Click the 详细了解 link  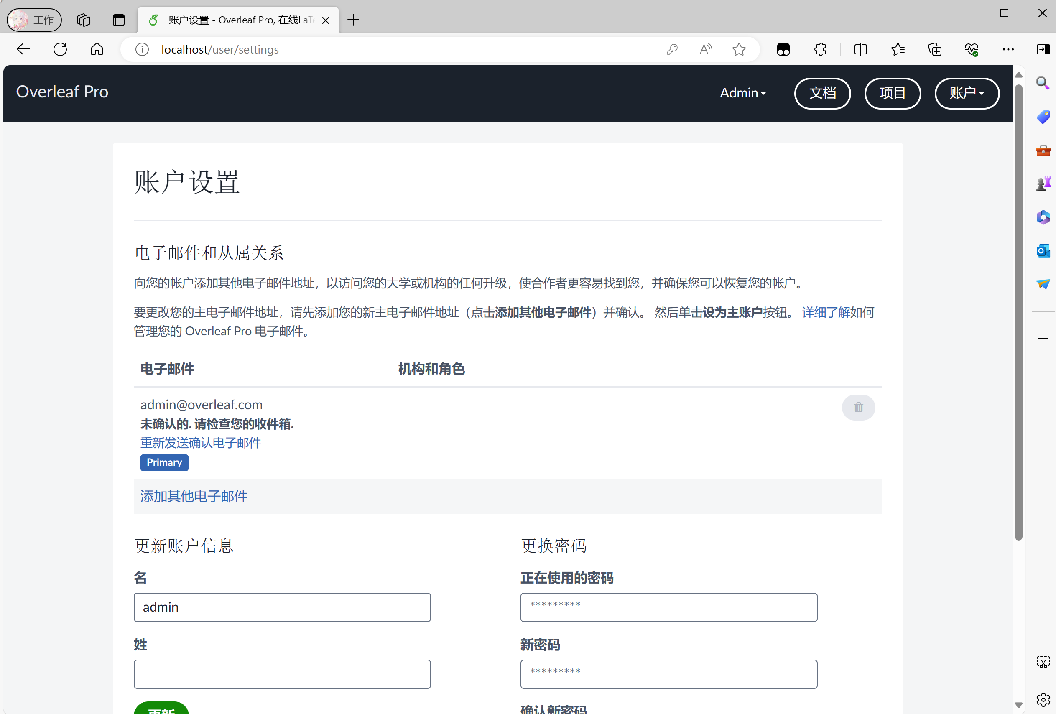(826, 312)
